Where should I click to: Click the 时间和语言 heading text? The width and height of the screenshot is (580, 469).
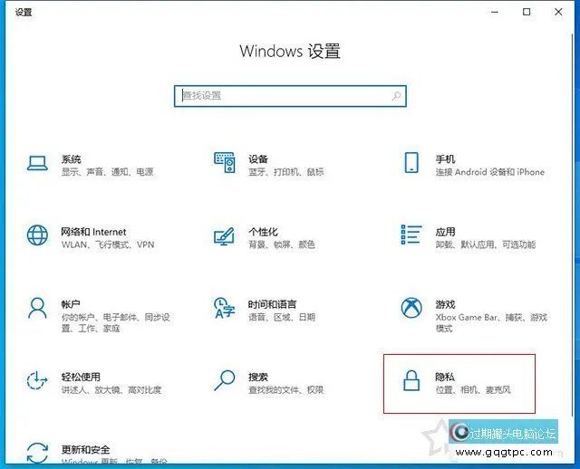(x=272, y=304)
